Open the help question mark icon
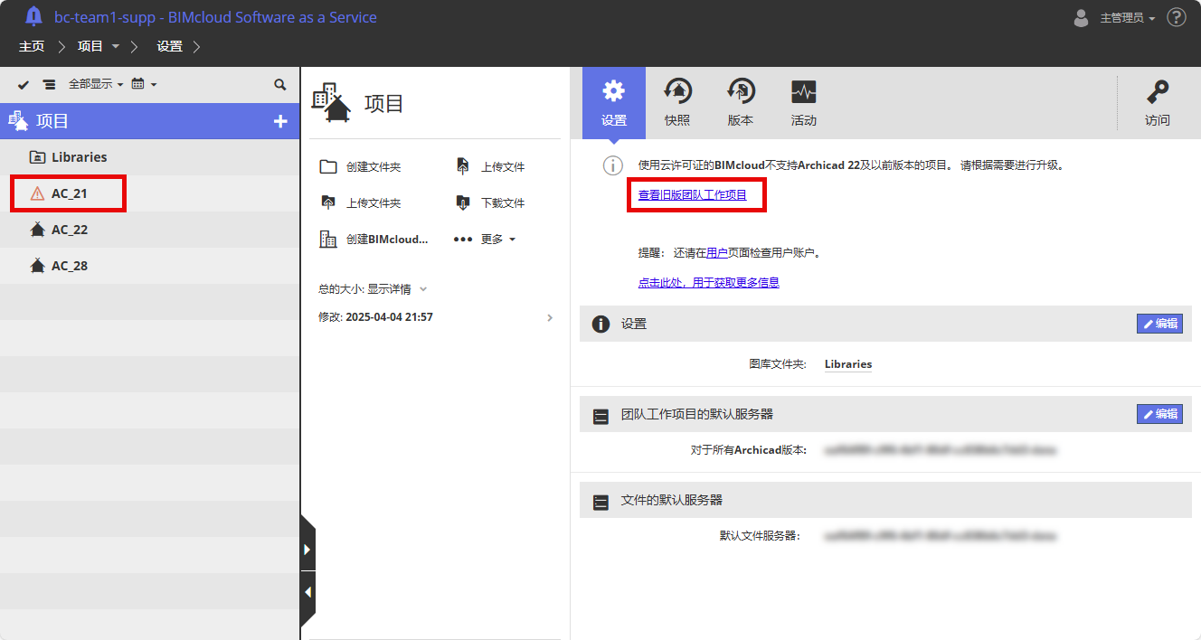This screenshot has height=640, width=1201. pyautogui.click(x=1176, y=17)
